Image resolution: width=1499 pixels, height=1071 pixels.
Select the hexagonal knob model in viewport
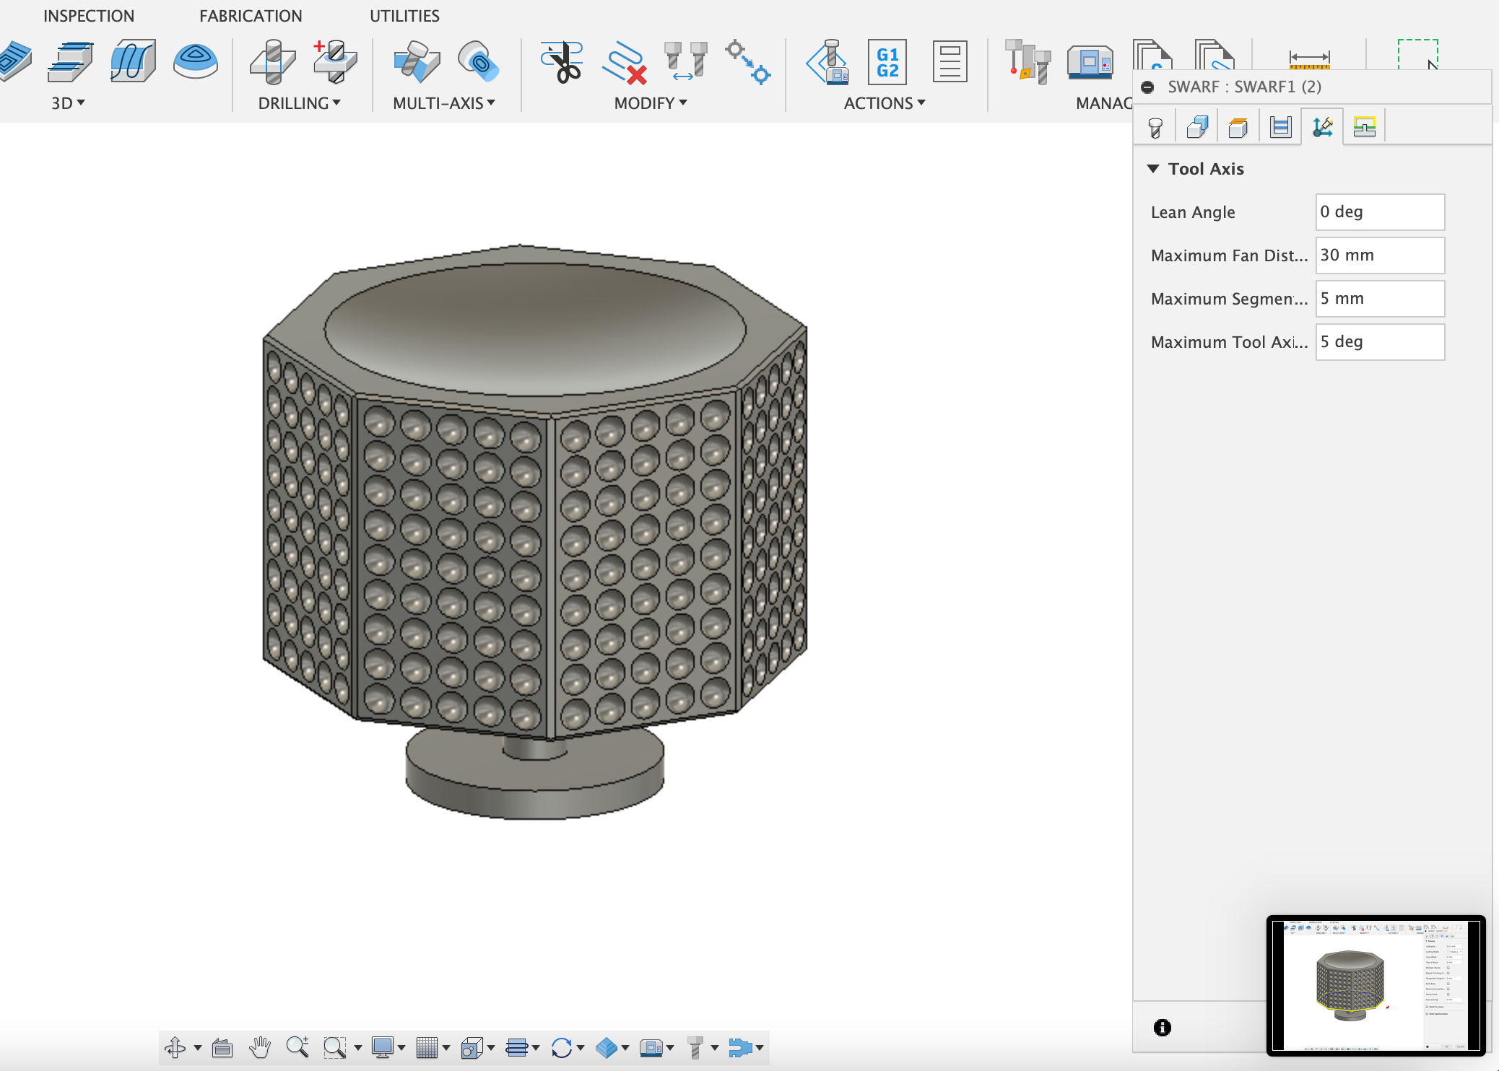pyautogui.click(x=534, y=531)
